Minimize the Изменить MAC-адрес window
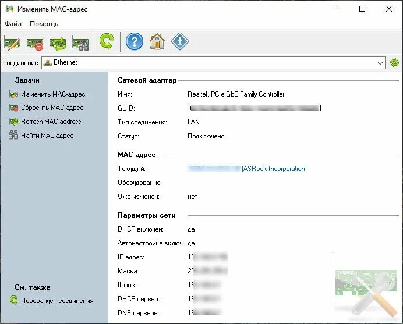403x324 pixels. point(336,9)
